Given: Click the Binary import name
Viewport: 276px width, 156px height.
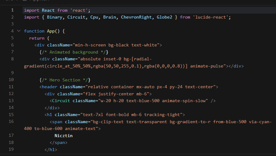Looking at the screenshot, I should (x=55, y=17).
